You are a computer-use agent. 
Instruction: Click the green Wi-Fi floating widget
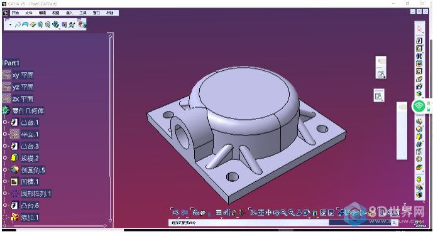pos(419,106)
